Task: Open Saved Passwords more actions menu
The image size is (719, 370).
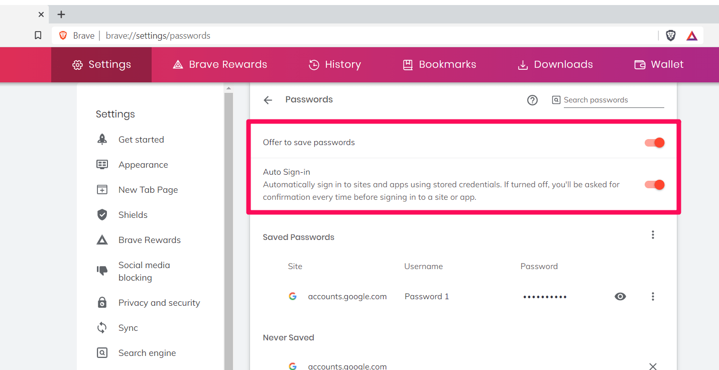Action: click(x=653, y=234)
